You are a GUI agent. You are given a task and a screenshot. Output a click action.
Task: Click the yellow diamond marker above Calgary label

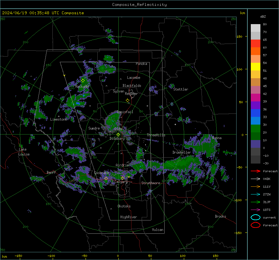click(x=122, y=178)
